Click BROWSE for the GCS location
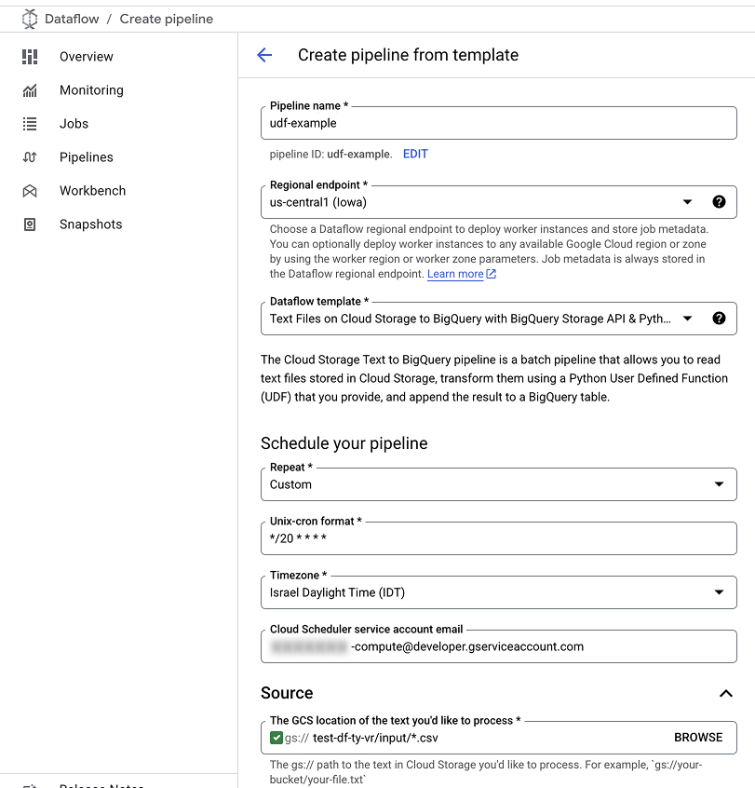This screenshot has height=788, width=755. coord(698,738)
